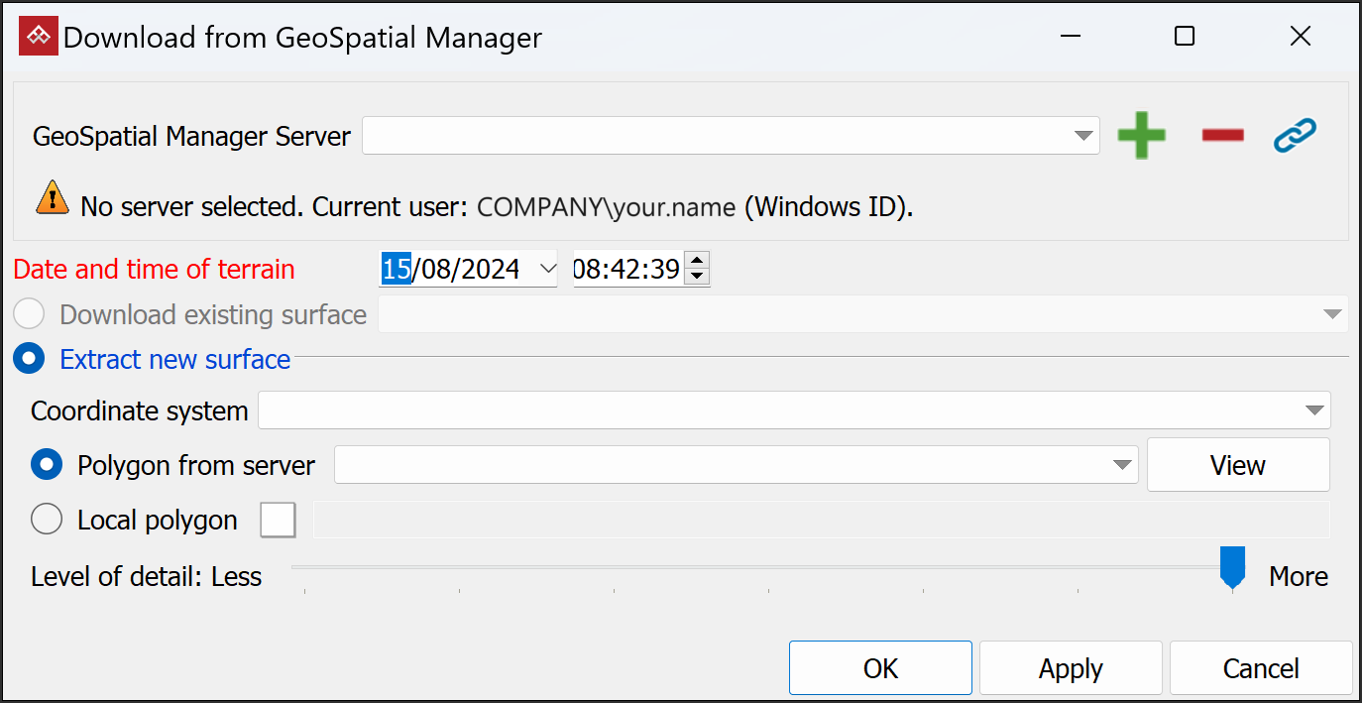Expand the Coordinate system dropdown
The image size is (1362, 703).
click(1314, 410)
